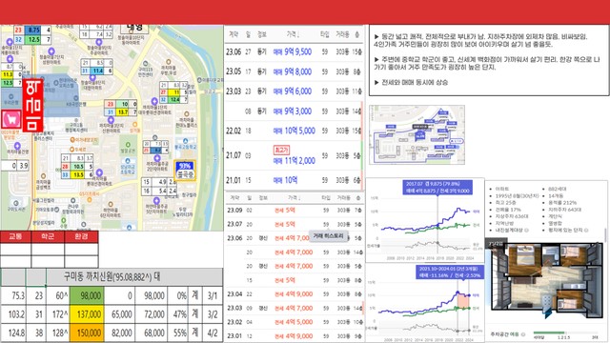
Task: Click the 거래 히스토리 tooltip button
Action: (x=328, y=236)
